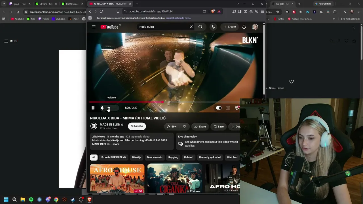Open Discord from the taskbar
This screenshot has height=204, width=363.
[48, 199]
